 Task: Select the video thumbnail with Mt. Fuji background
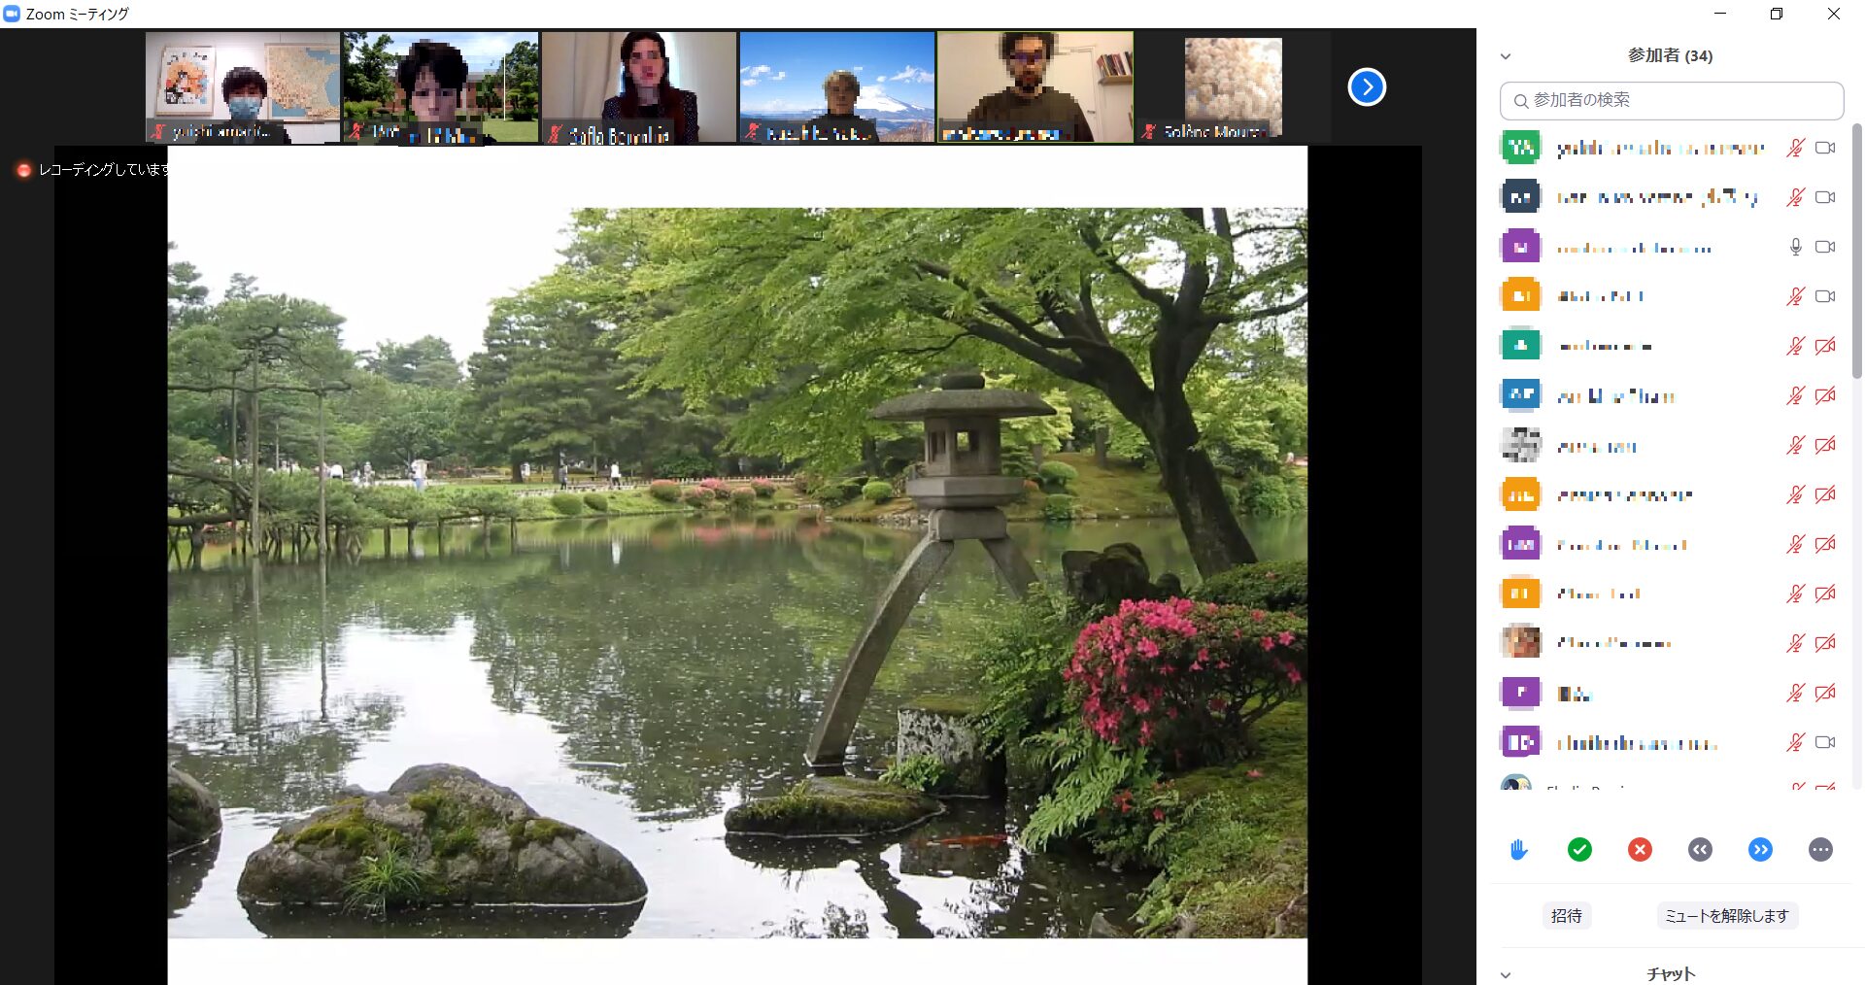[836, 87]
